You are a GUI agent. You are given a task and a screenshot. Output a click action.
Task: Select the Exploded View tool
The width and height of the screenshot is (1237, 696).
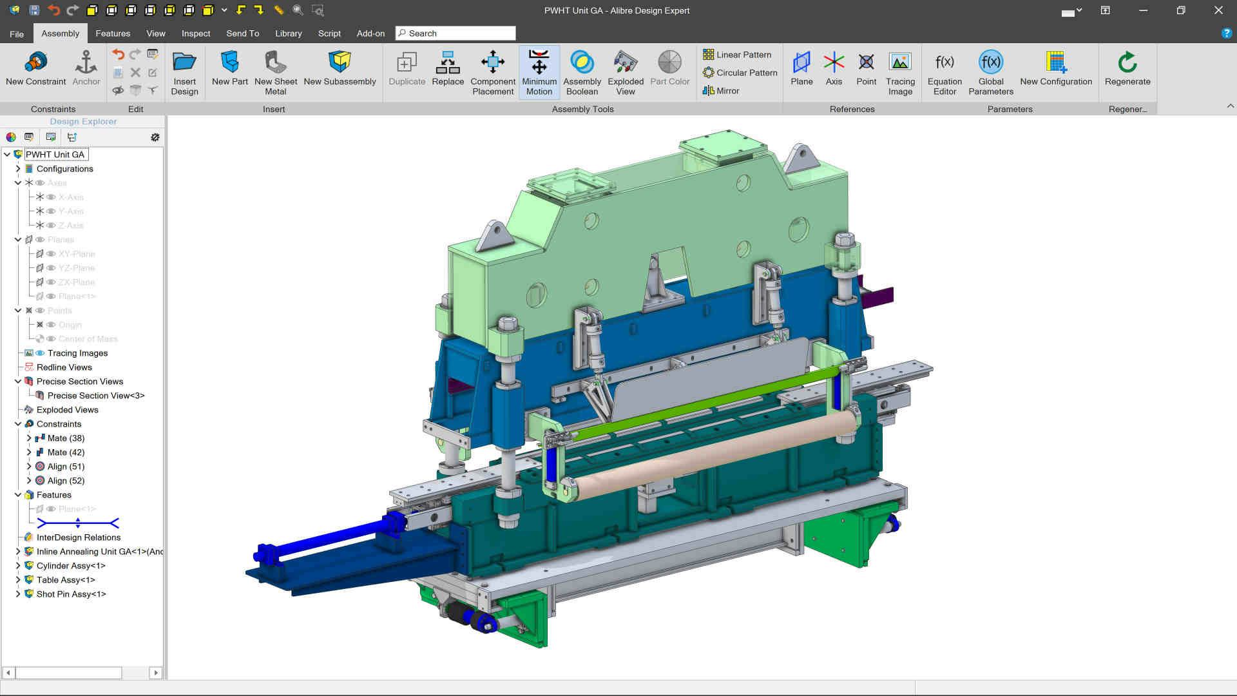(x=626, y=72)
